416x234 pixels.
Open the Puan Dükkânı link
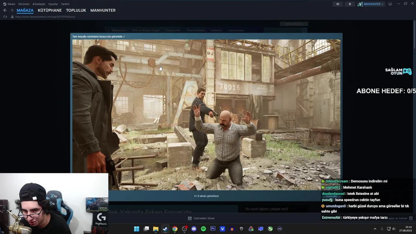(x=196, y=30)
